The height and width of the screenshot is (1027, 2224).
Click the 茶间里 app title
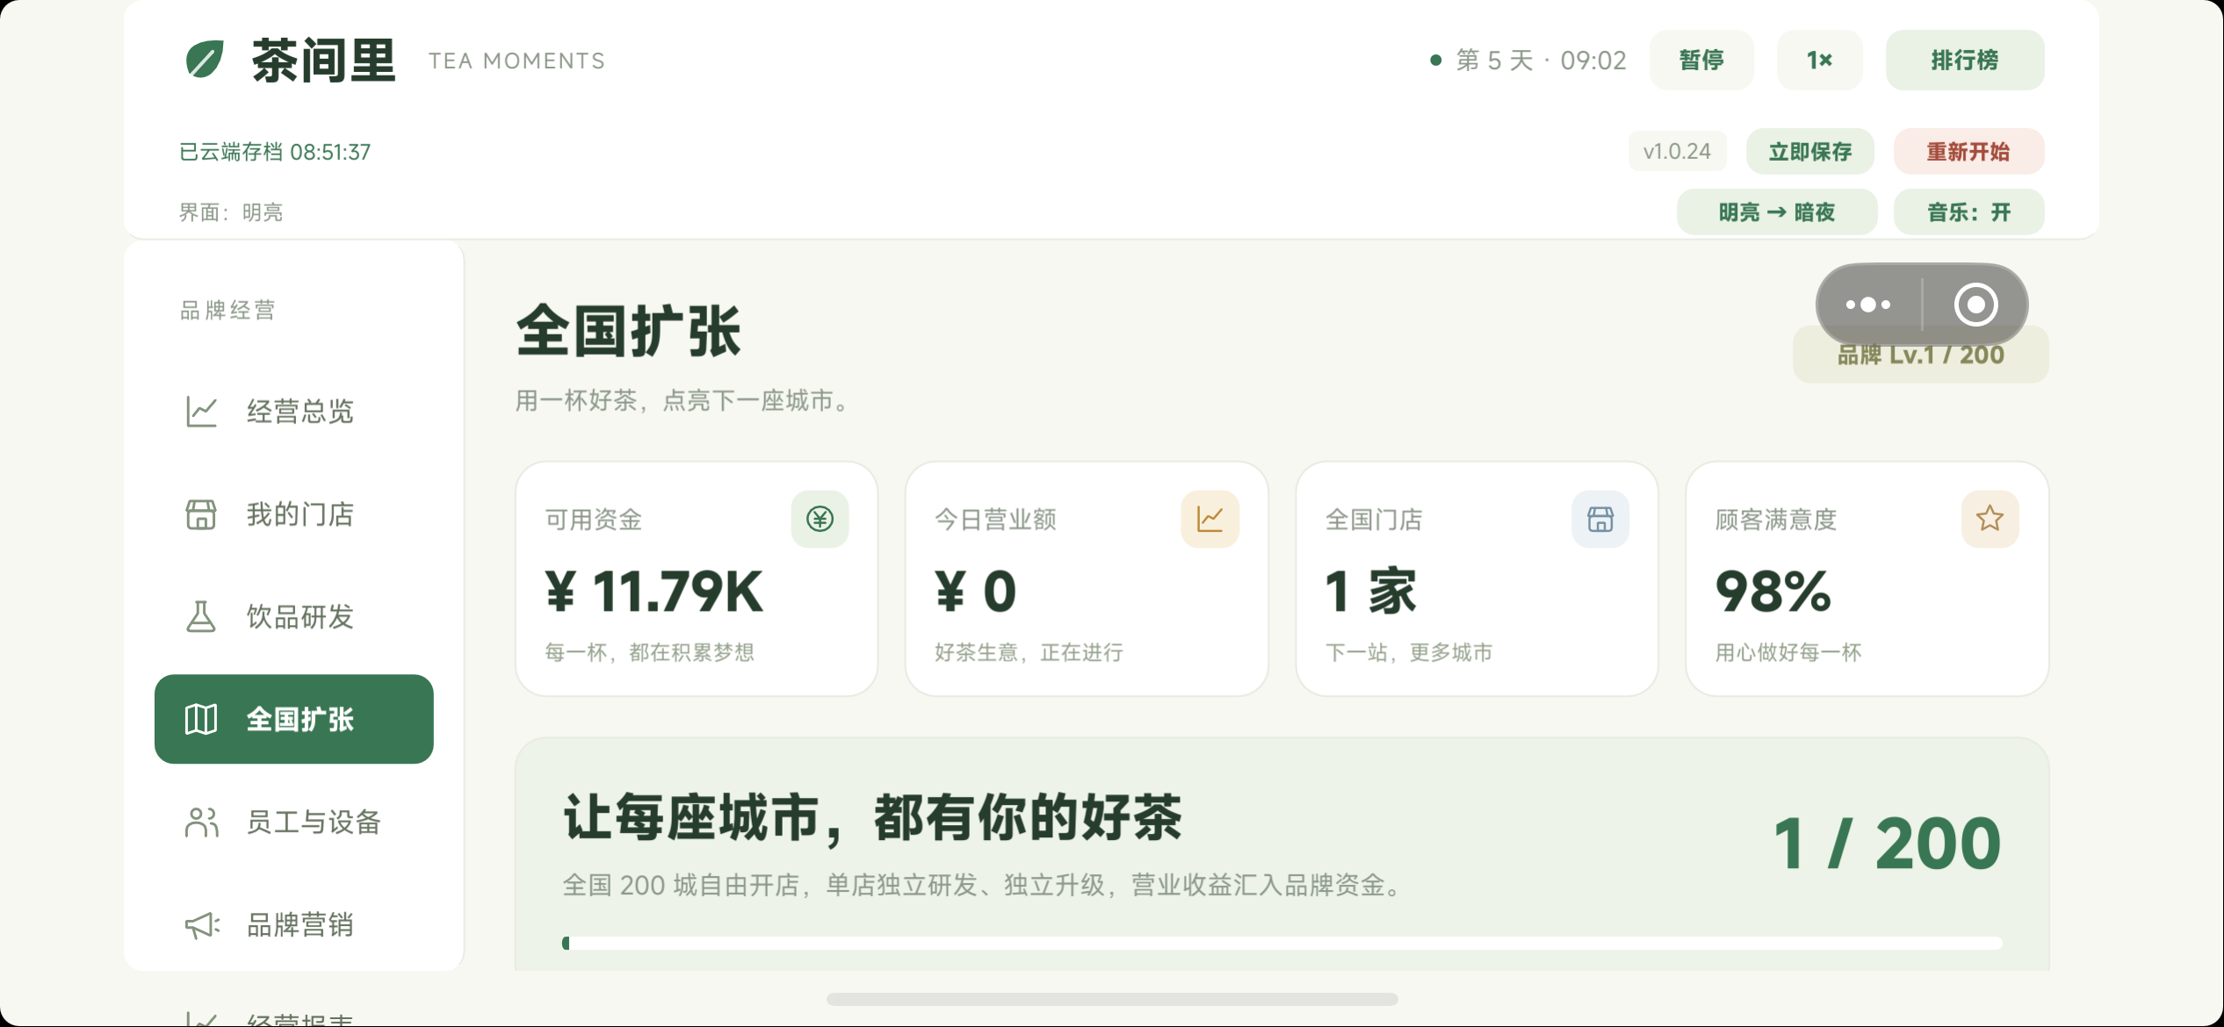point(324,60)
